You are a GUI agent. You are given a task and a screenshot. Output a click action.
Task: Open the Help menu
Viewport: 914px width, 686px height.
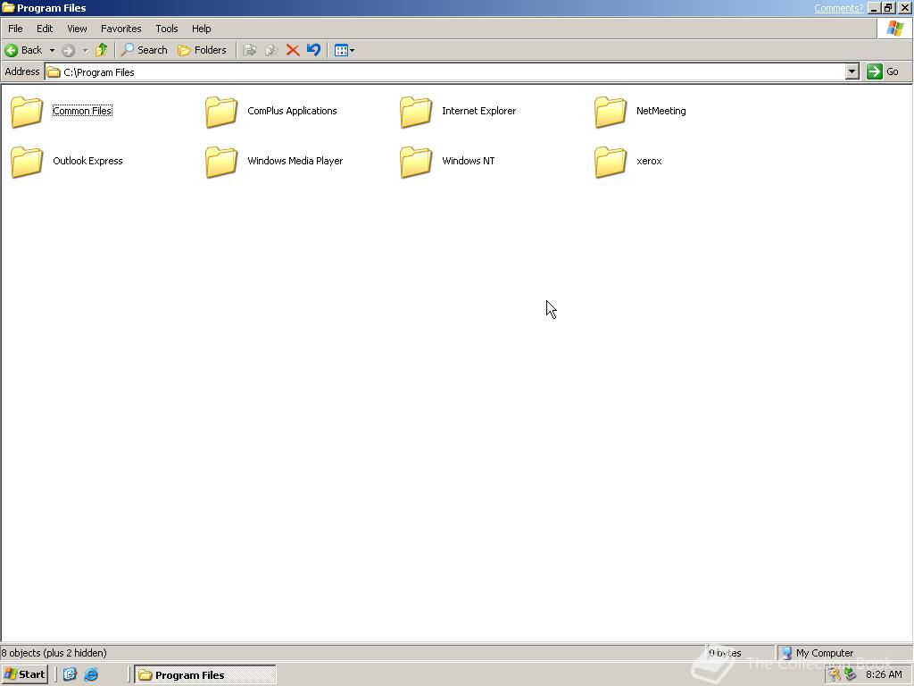[x=201, y=29]
